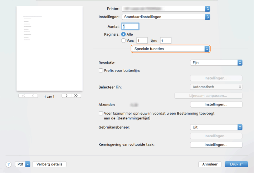254x173 pixels.
Task: Open the Gebruikersbeheer dropdown set to Uit
Action: tap(216, 127)
